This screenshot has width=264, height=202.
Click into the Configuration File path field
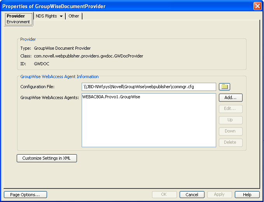pyautogui.click(x=149, y=87)
